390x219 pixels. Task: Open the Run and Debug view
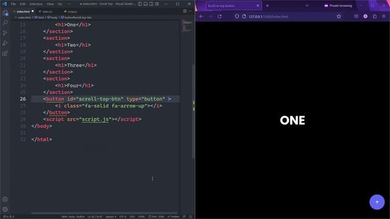(x=5, y=43)
